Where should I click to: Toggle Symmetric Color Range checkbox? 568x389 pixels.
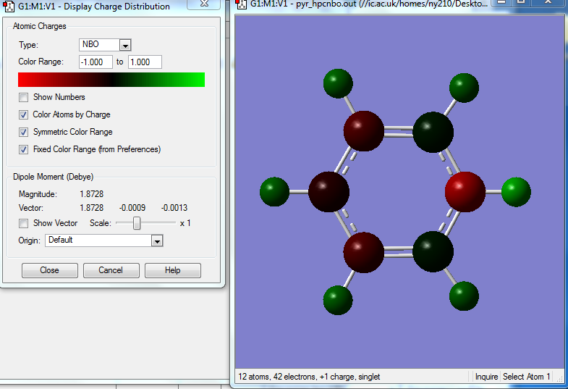[25, 132]
